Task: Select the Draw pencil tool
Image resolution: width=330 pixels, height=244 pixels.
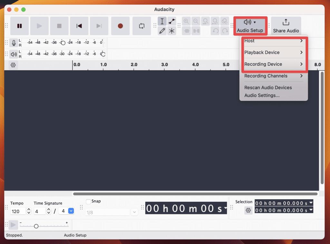Action: tap(162, 31)
